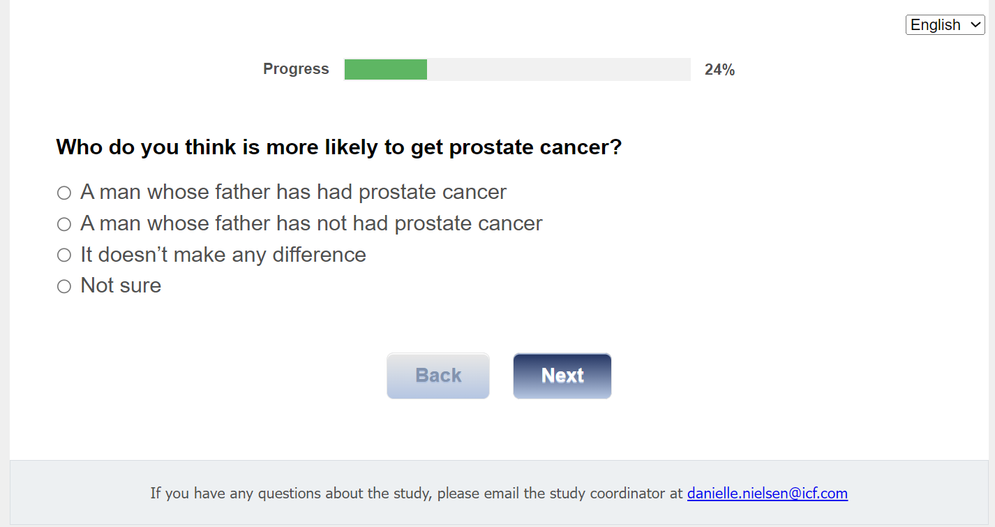Click label text "A man whose father has had prostate cancer"
Screen dimensions: 995x527
(293, 192)
